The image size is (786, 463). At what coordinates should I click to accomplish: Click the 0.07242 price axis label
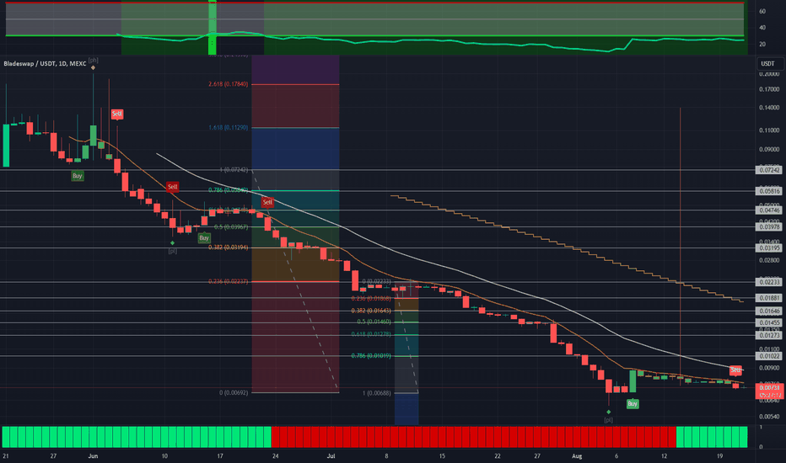tap(769, 170)
